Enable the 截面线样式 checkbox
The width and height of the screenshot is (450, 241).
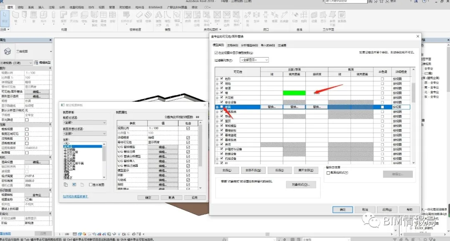pyautogui.click(x=328, y=173)
